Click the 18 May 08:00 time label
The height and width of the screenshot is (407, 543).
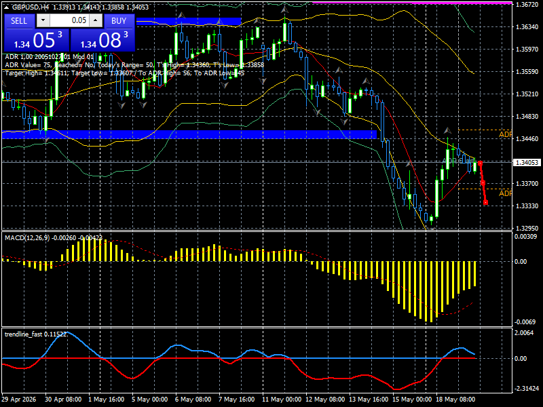click(x=455, y=399)
